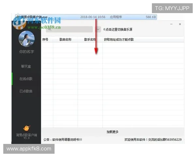Click 加载更多 to load more songs
Screen dimensions: 196x157
click(x=112, y=132)
